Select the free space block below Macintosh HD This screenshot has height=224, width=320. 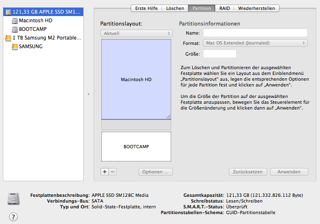click(x=136, y=125)
